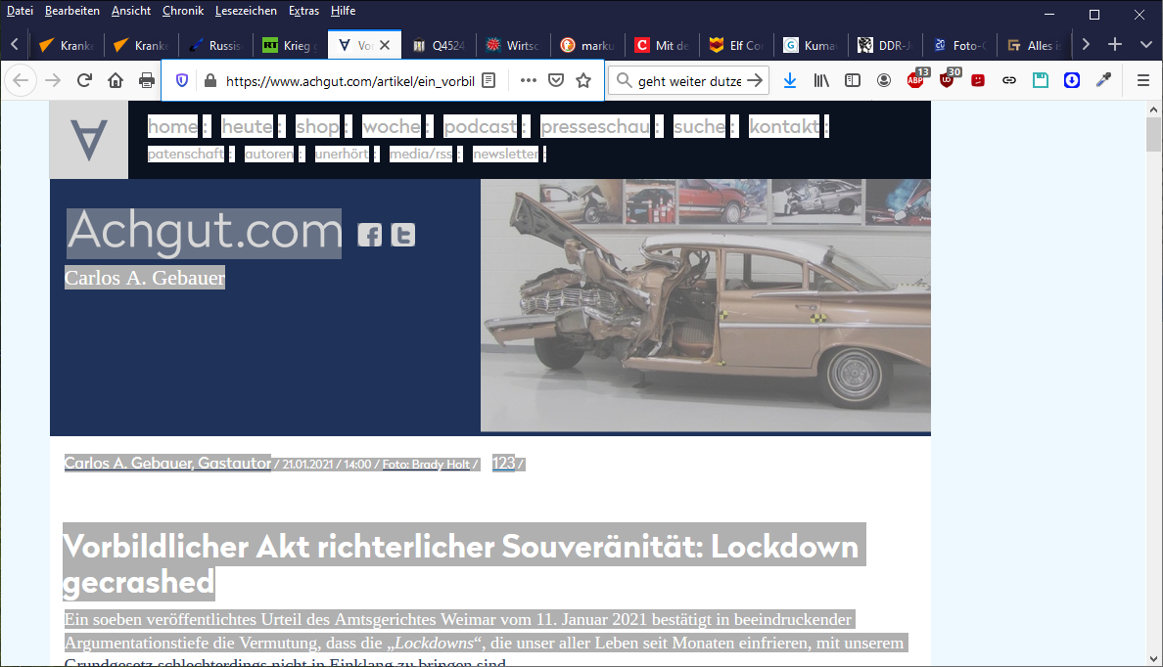The height and width of the screenshot is (667, 1163).
Task: Click the red smiley-face extension icon
Action: pyautogui.click(x=978, y=81)
